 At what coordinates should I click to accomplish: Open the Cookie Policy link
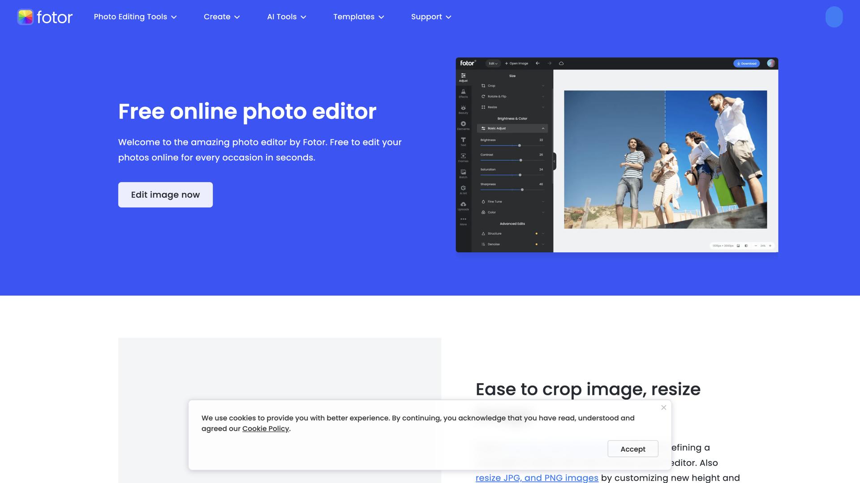(x=266, y=428)
